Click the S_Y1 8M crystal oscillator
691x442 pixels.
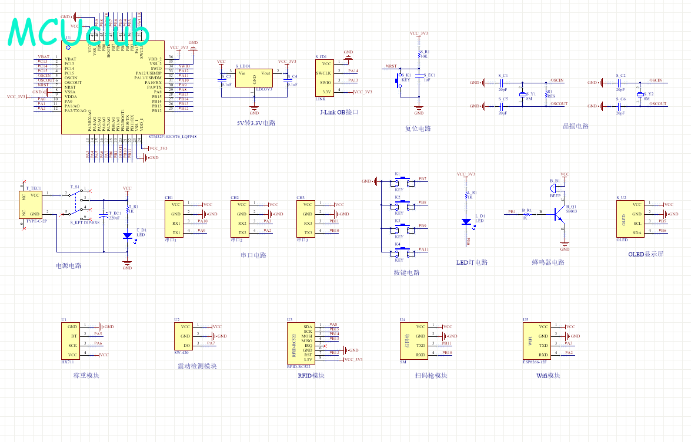(522, 95)
